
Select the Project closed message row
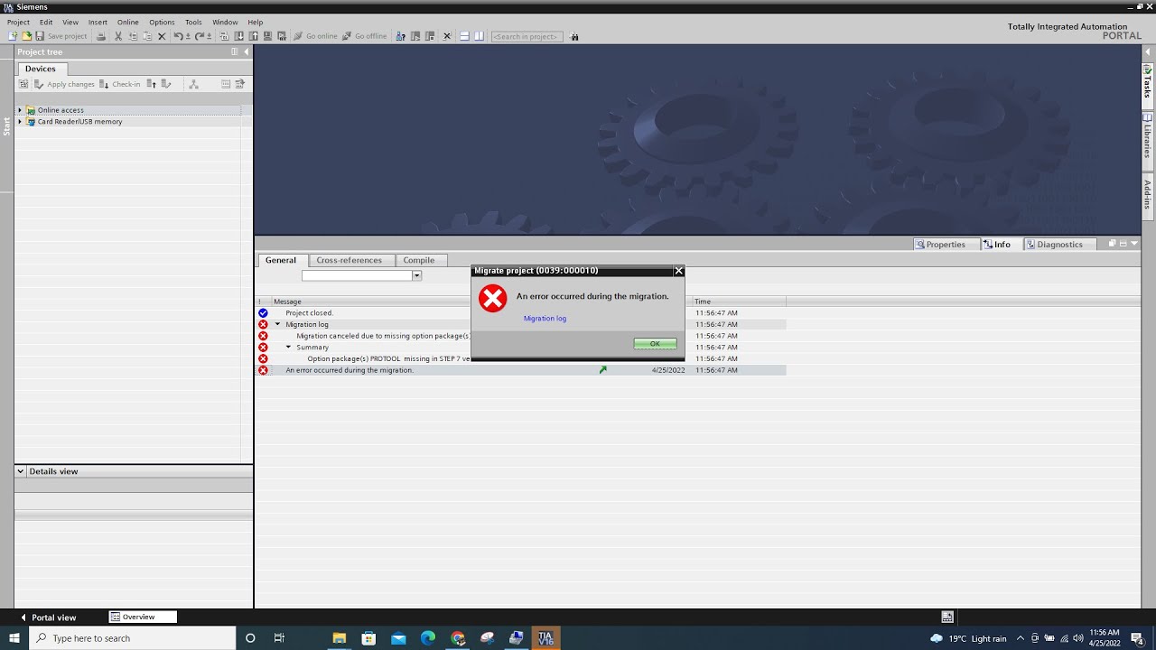pyautogui.click(x=521, y=313)
